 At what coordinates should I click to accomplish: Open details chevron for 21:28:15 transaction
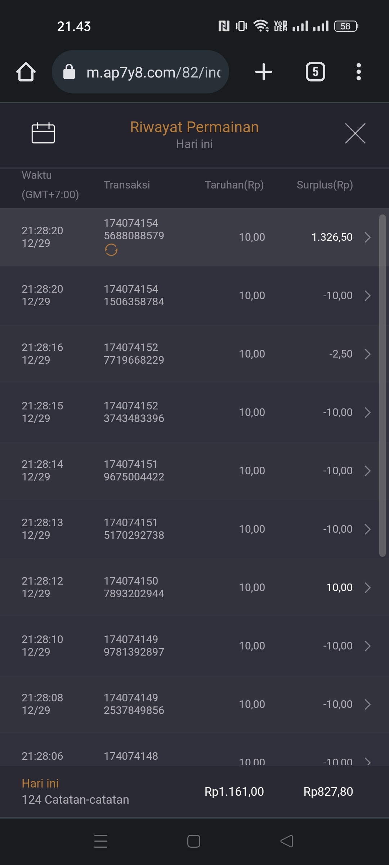click(367, 412)
